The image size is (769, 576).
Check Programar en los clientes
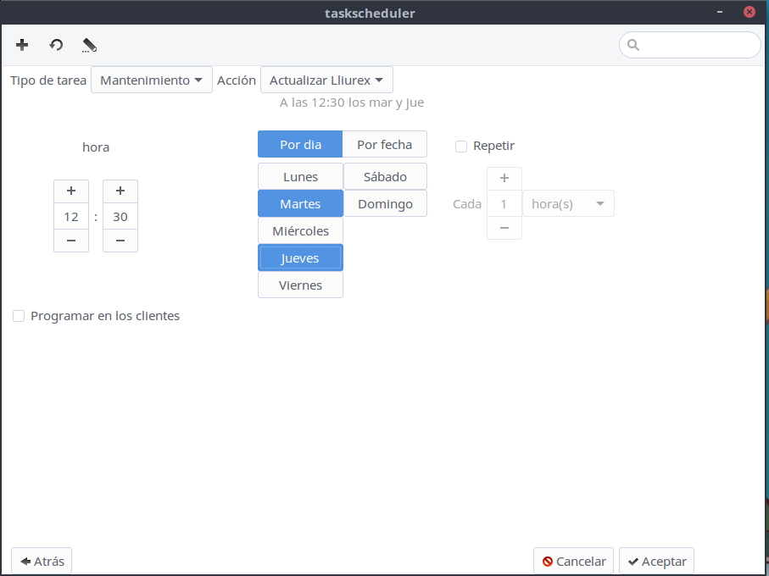click(19, 316)
